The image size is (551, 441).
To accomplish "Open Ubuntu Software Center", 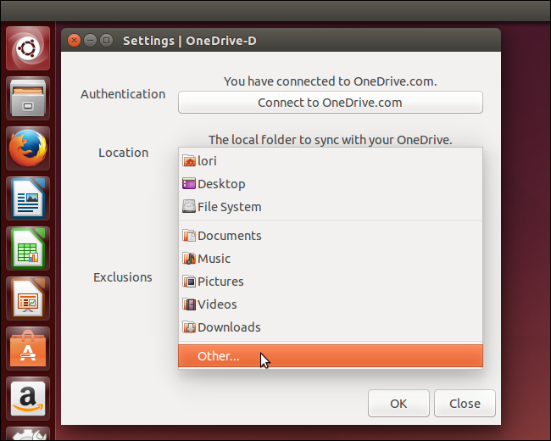I will [28, 349].
